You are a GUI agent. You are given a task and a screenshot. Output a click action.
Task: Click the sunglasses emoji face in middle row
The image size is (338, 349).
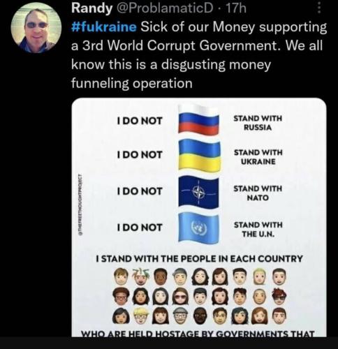(179, 296)
